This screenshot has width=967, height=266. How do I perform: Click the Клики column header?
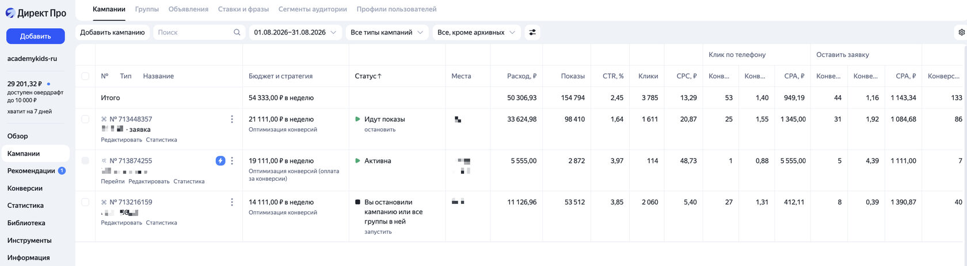point(648,76)
